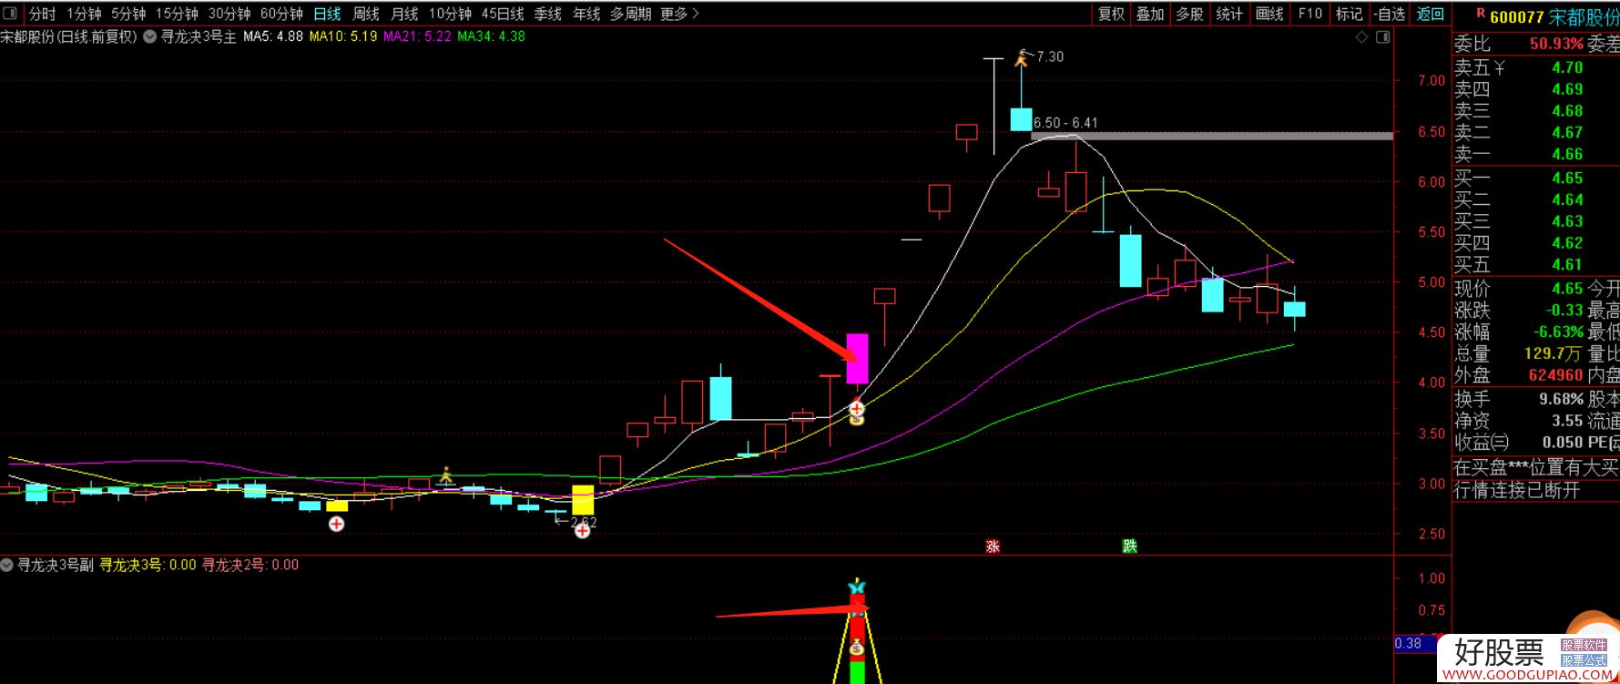The image size is (1620, 684).
Task: Open the 多周期 multi-period view
Action: 631,14
